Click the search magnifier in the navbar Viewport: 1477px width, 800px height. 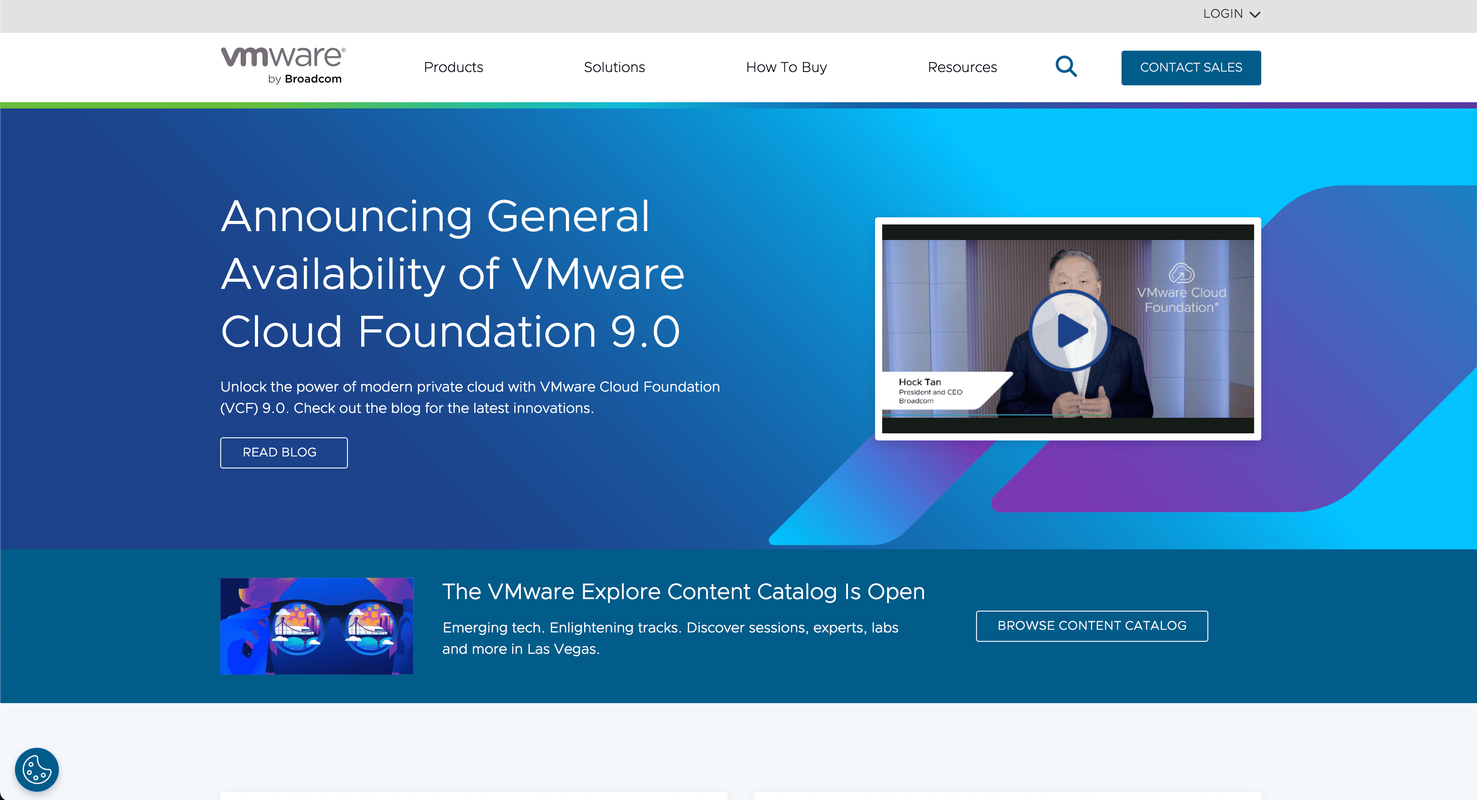pyautogui.click(x=1066, y=66)
